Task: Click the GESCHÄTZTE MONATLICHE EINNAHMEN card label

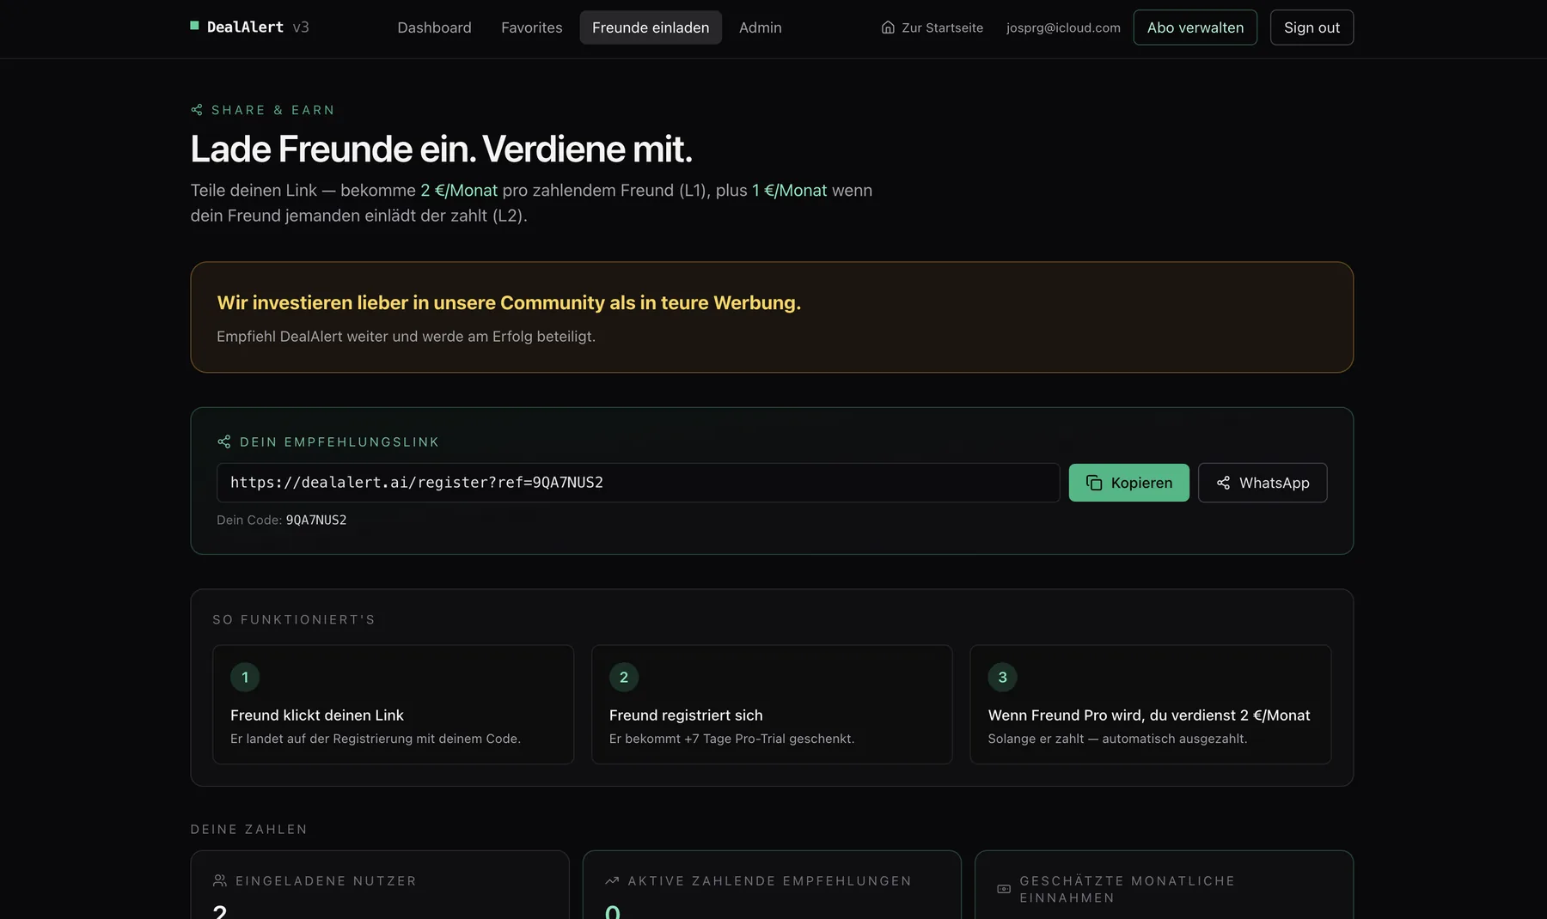Action: tap(1127, 889)
